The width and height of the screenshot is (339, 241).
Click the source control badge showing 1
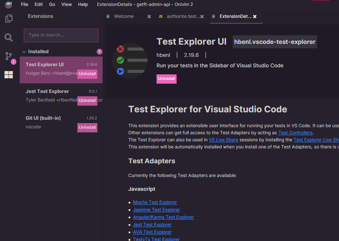click(13, 61)
